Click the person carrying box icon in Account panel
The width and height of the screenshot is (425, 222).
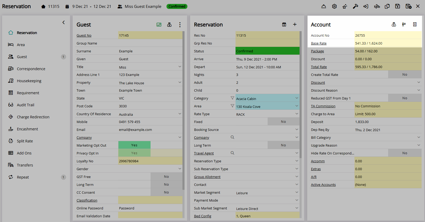point(404,24)
